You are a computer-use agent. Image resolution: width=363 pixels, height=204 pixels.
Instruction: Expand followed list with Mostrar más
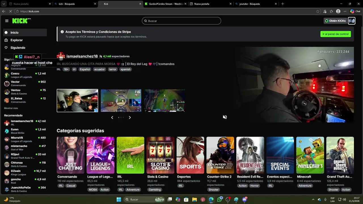click(11, 108)
